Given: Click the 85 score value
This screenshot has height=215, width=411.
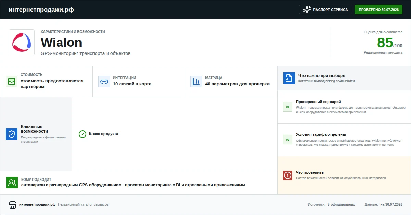Looking at the screenshot, I should tap(385, 43).
